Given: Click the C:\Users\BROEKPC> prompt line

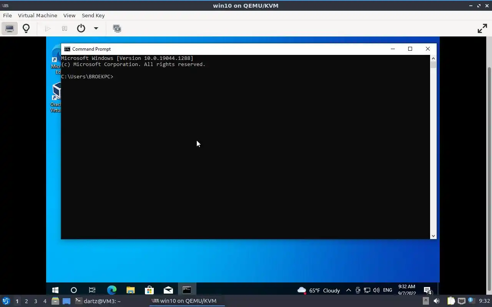Looking at the screenshot, I should [87, 77].
